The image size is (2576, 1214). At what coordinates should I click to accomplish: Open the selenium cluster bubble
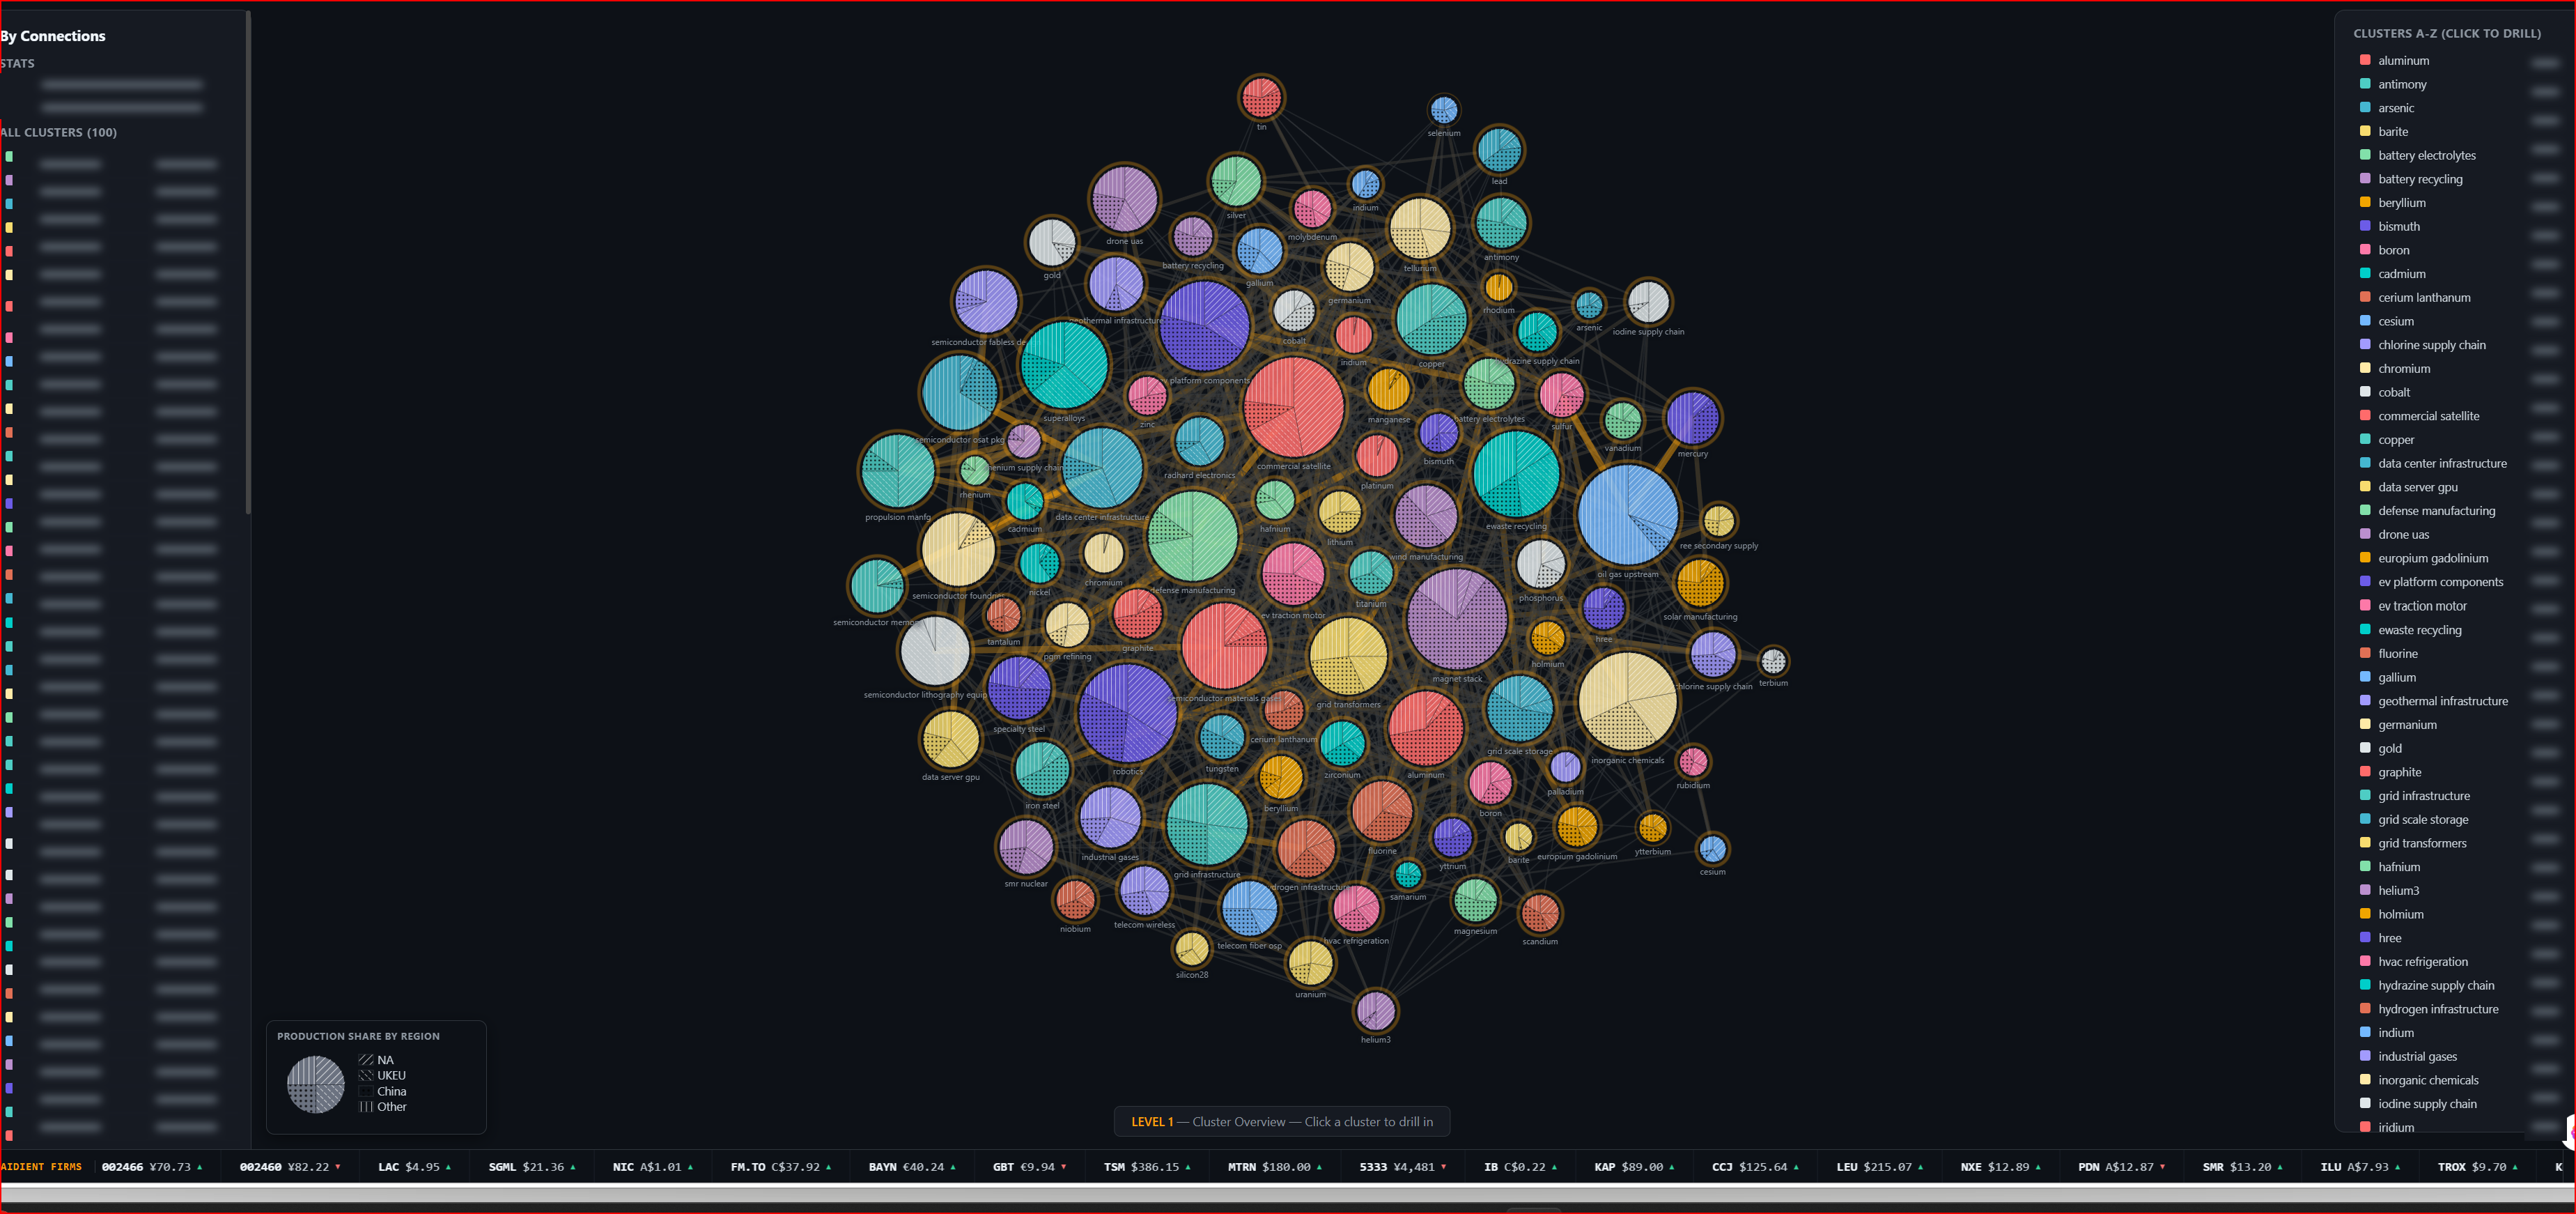pyautogui.click(x=1444, y=109)
